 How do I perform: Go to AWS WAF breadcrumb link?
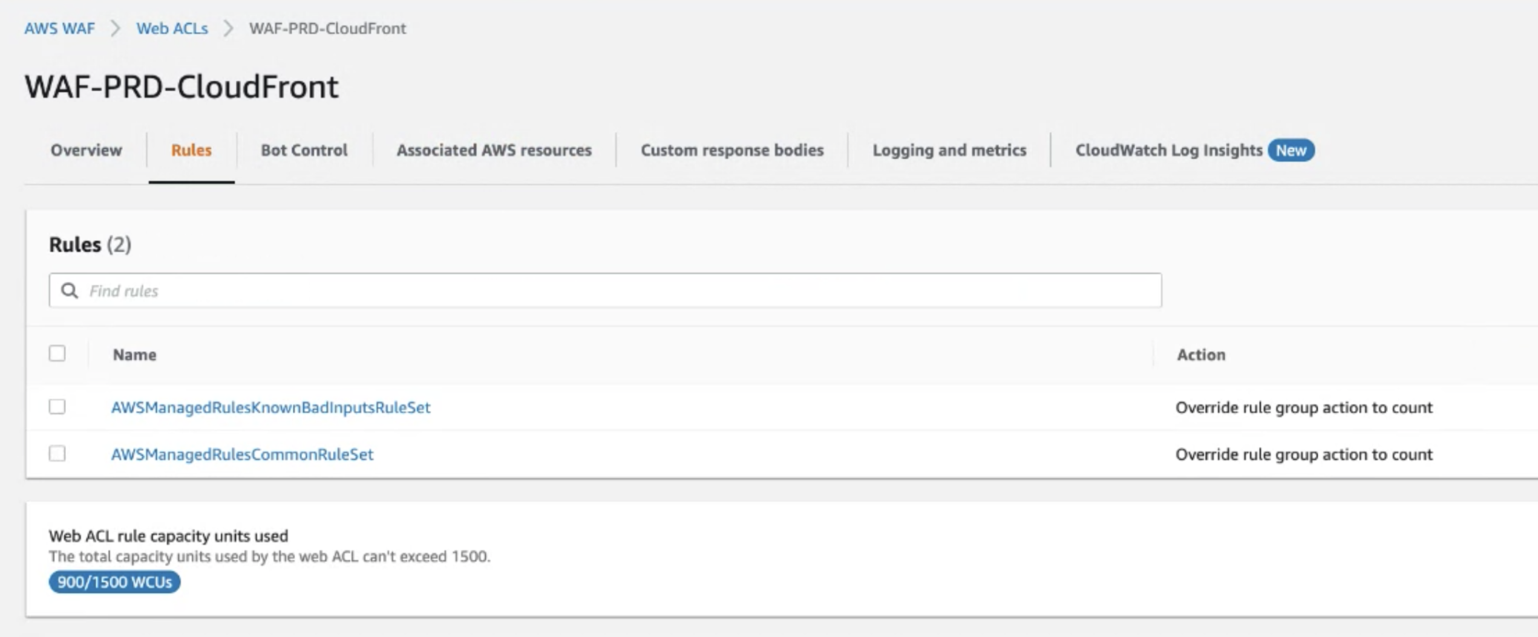pos(59,28)
